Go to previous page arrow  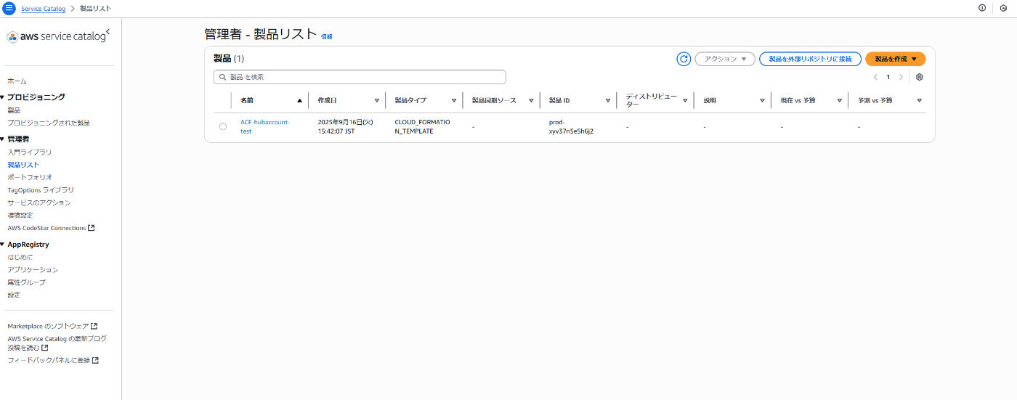click(x=875, y=77)
